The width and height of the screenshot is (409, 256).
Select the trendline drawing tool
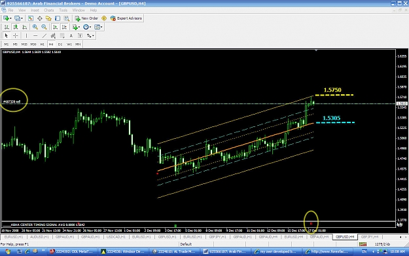coord(44,35)
